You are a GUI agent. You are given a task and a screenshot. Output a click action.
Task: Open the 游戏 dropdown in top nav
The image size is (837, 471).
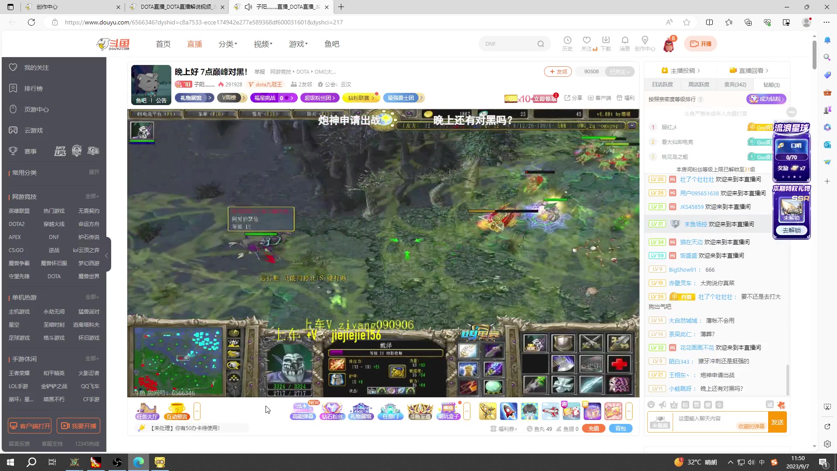point(298,44)
